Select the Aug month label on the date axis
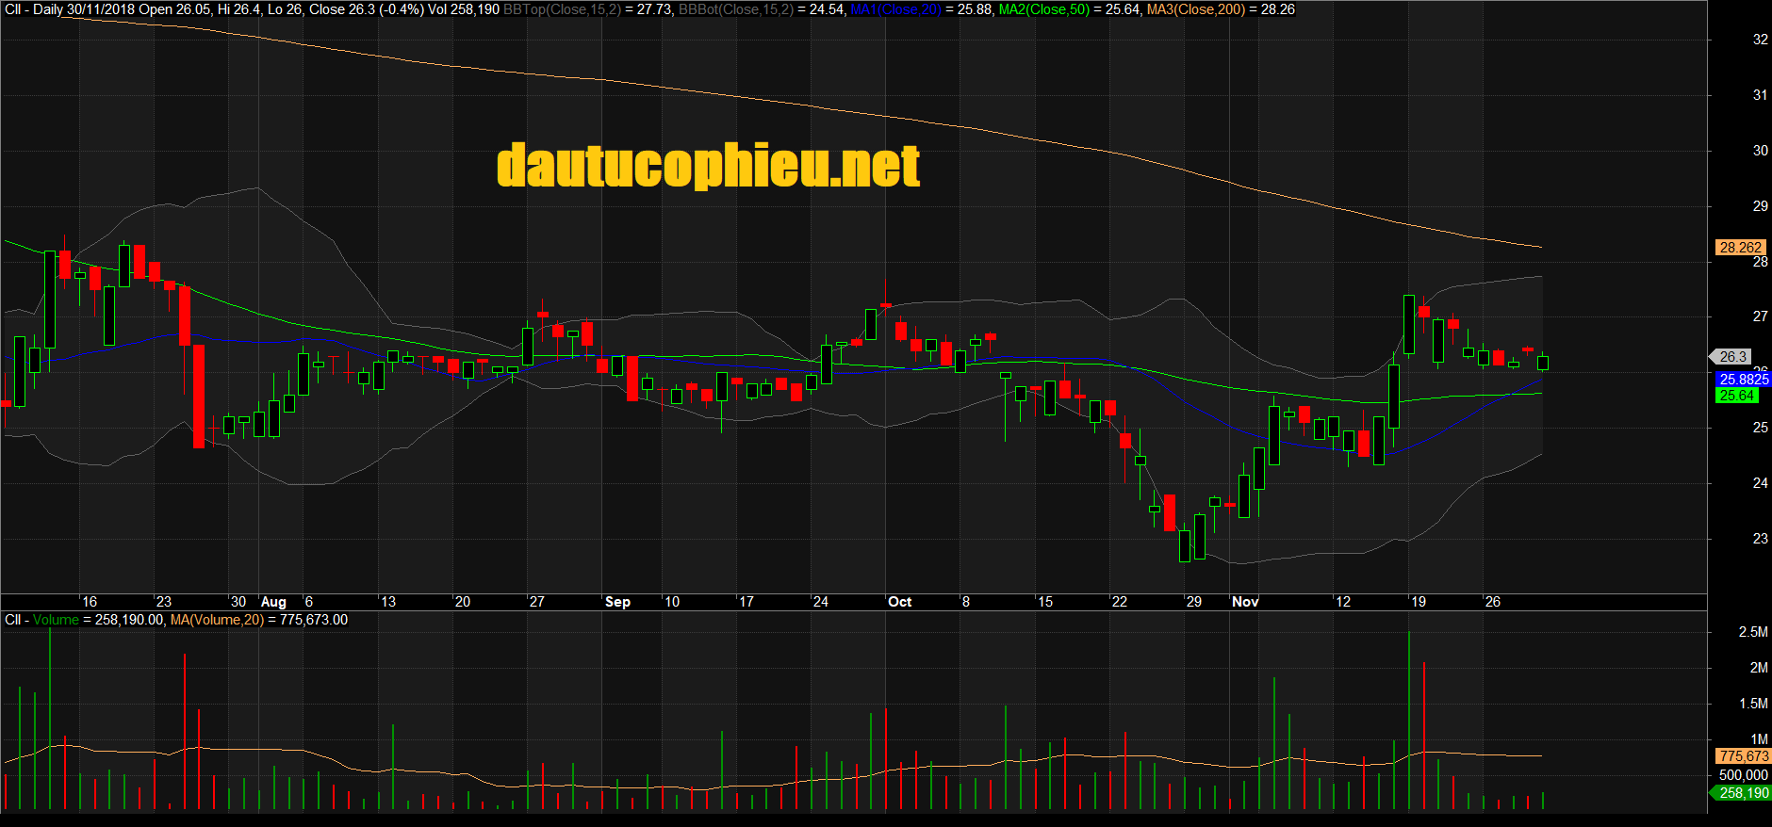The height and width of the screenshot is (827, 1772). point(273,602)
